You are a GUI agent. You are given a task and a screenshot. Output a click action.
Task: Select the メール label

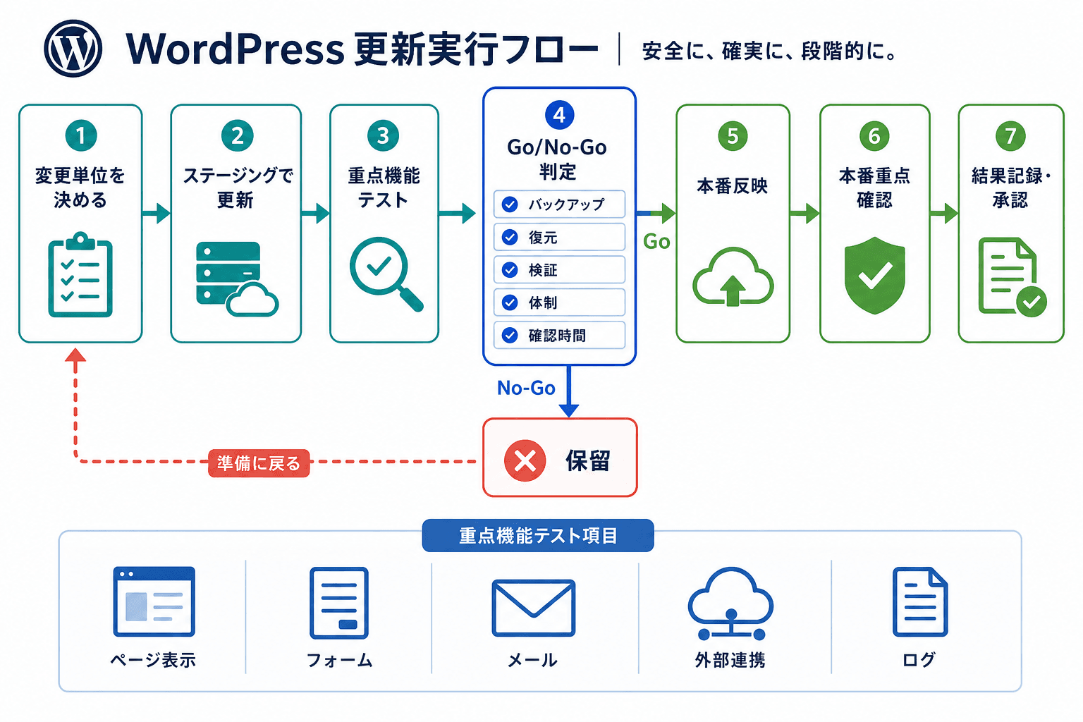pyautogui.click(x=533, y=660)
